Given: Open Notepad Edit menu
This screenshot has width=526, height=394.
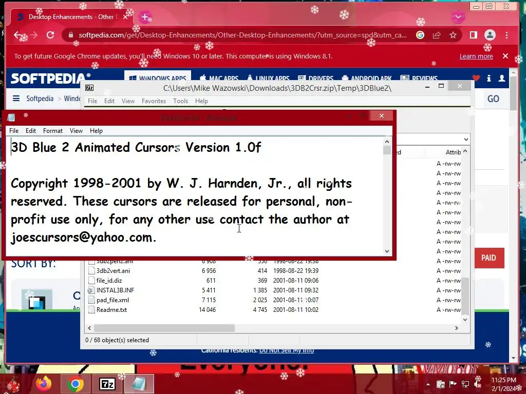Looking at the screenshot, I should pos(30,131).
